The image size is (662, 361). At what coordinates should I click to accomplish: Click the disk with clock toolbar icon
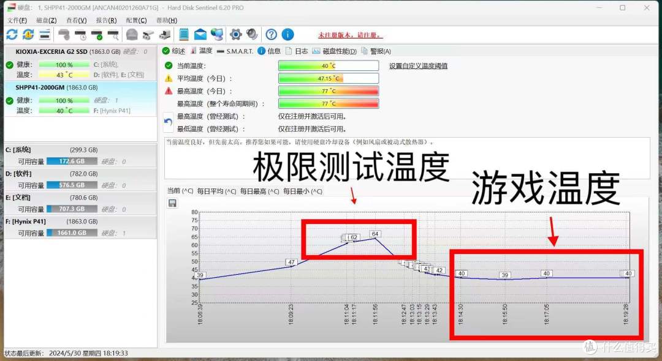click(80, 35)
